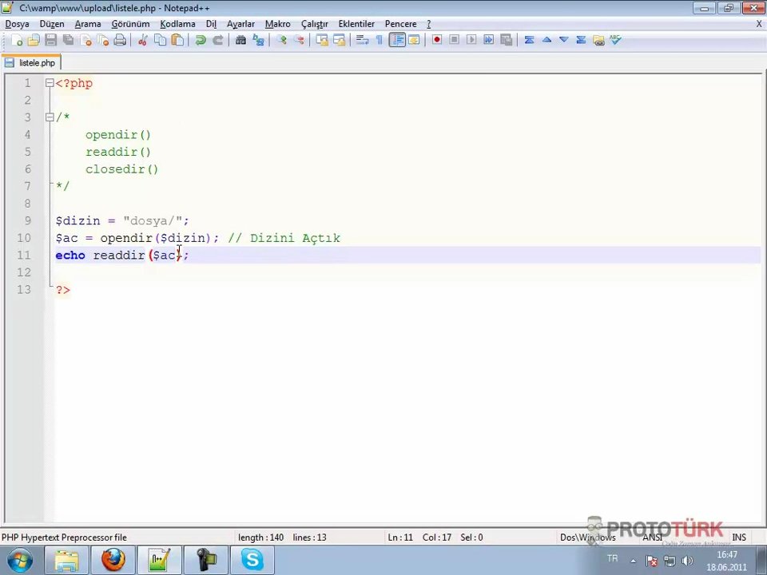Click the TR language indicator in tray
This screenshot has width=767, height=575.
[x=612, y=558]
